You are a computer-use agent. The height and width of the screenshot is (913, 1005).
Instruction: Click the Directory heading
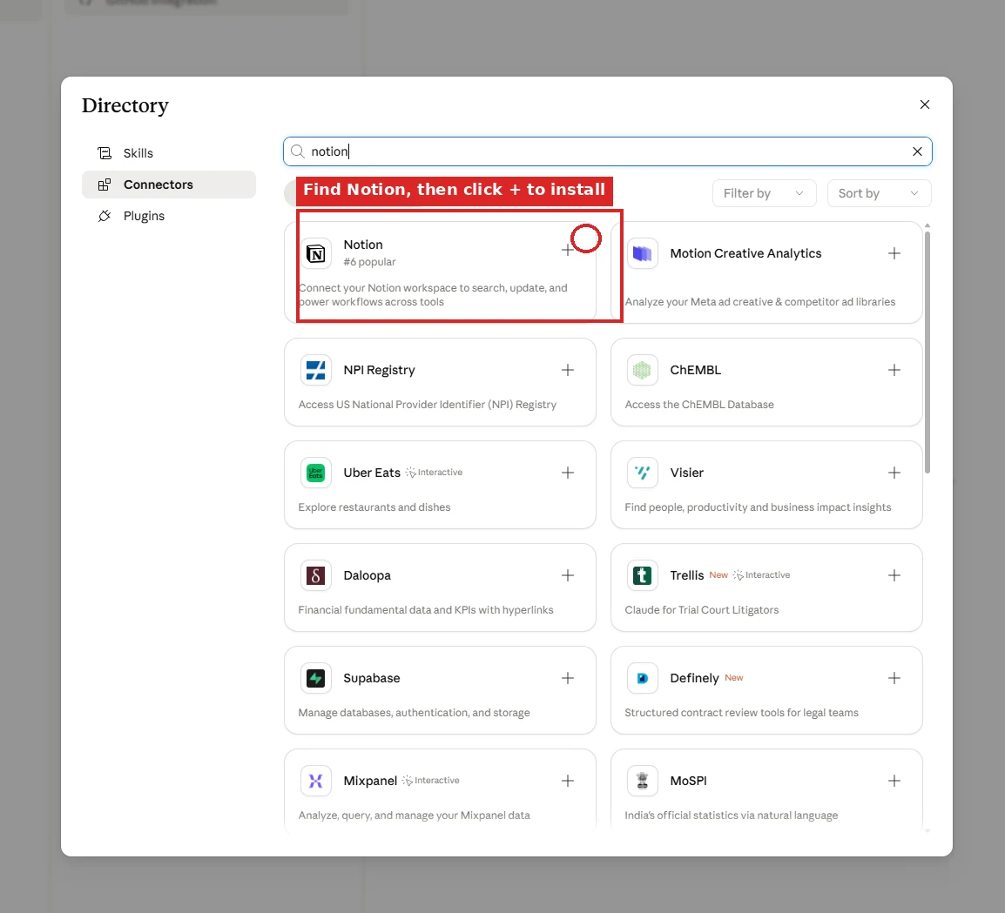click(x=125, y=105)
